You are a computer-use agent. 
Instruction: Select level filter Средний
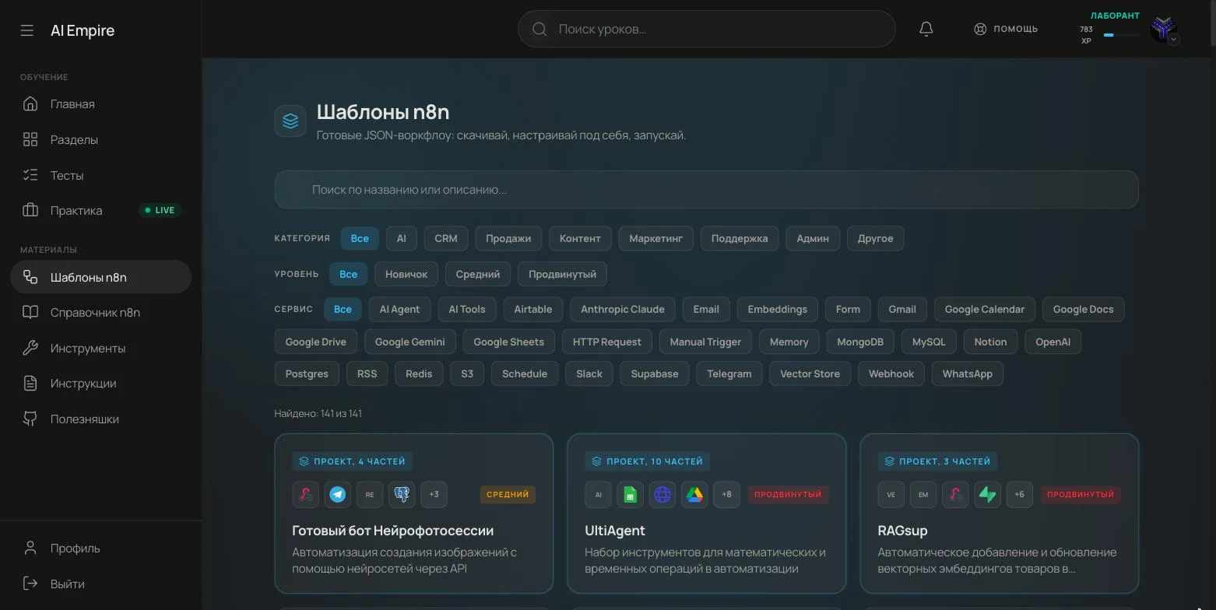click(x=478, y=274)
